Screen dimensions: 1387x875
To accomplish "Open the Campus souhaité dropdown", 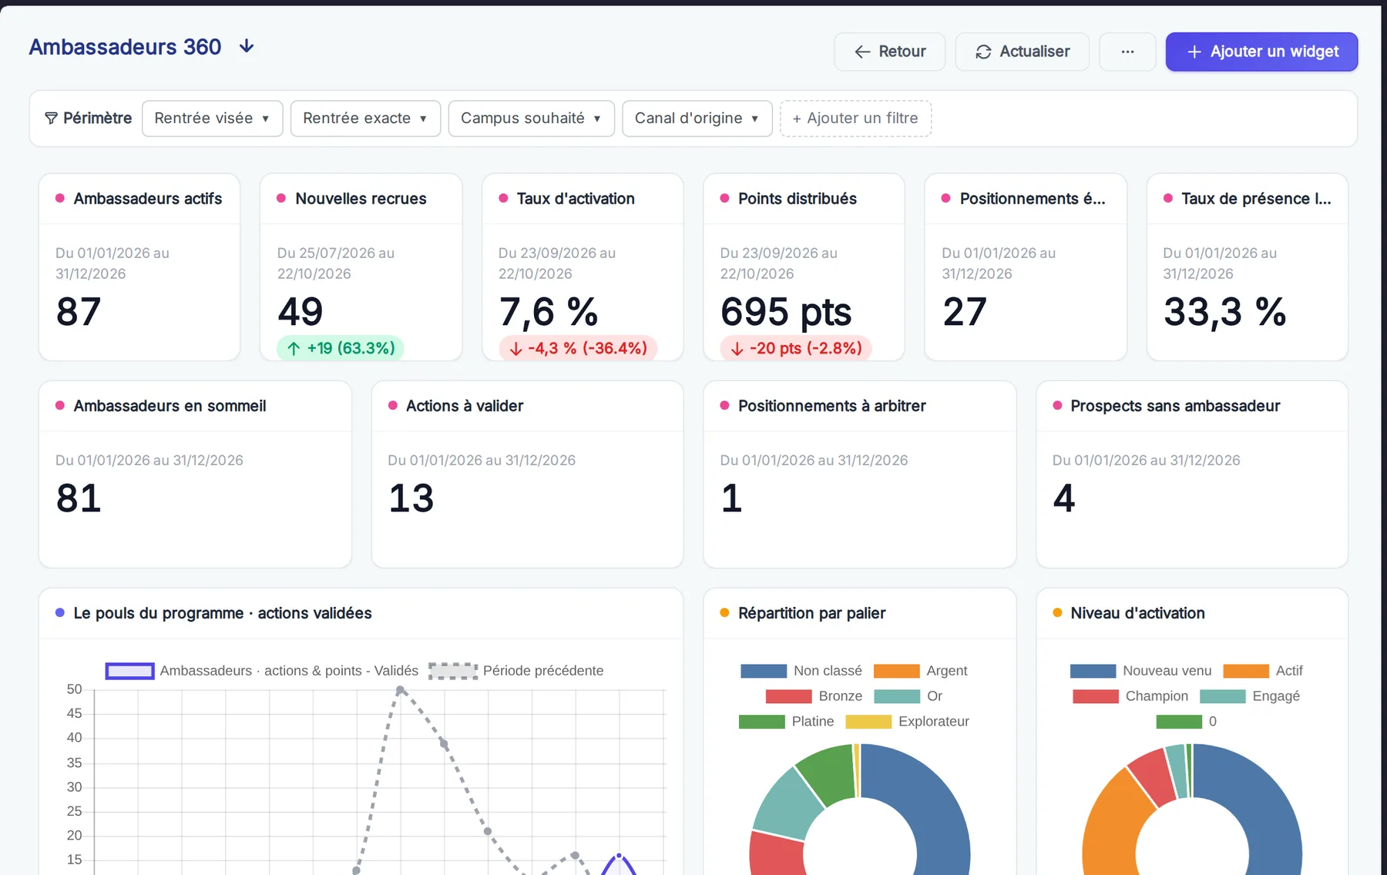I will (531, 119).
